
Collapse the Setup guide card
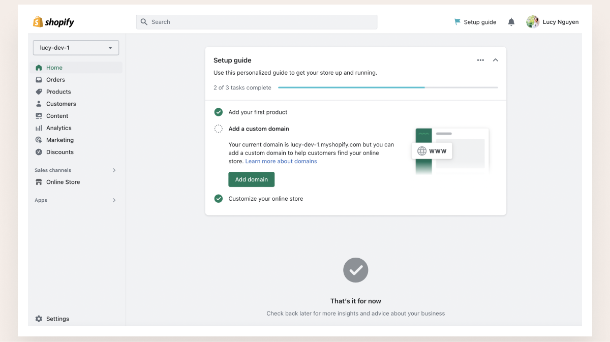496,60
